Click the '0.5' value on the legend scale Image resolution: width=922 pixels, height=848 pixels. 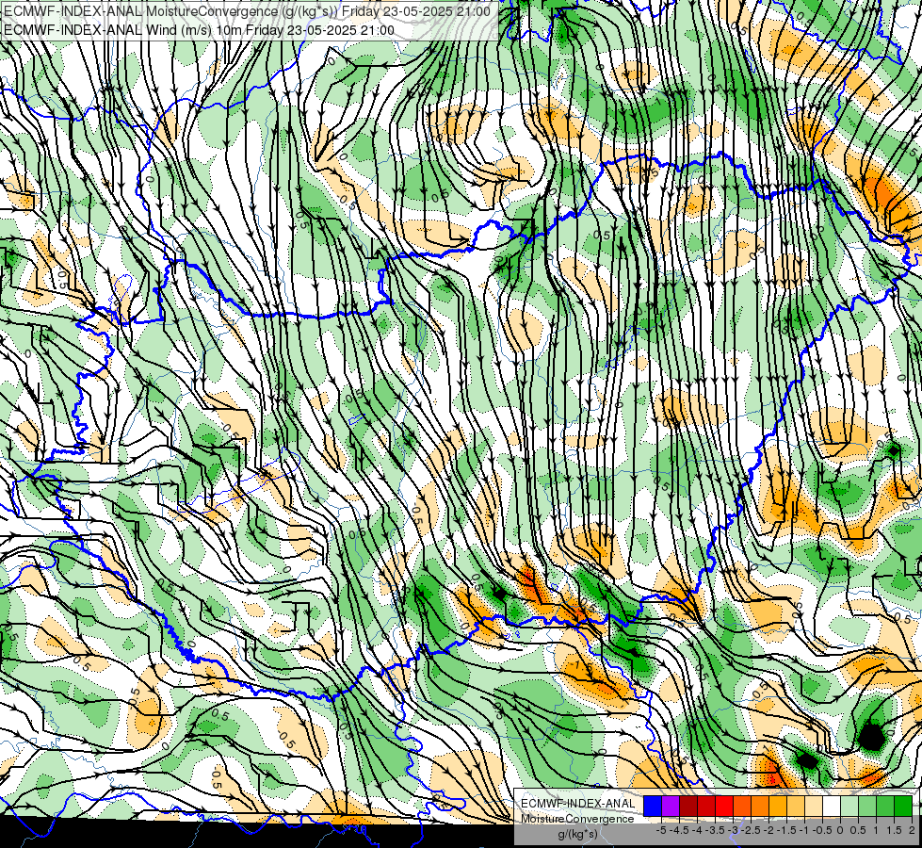(x=858, y=830)
